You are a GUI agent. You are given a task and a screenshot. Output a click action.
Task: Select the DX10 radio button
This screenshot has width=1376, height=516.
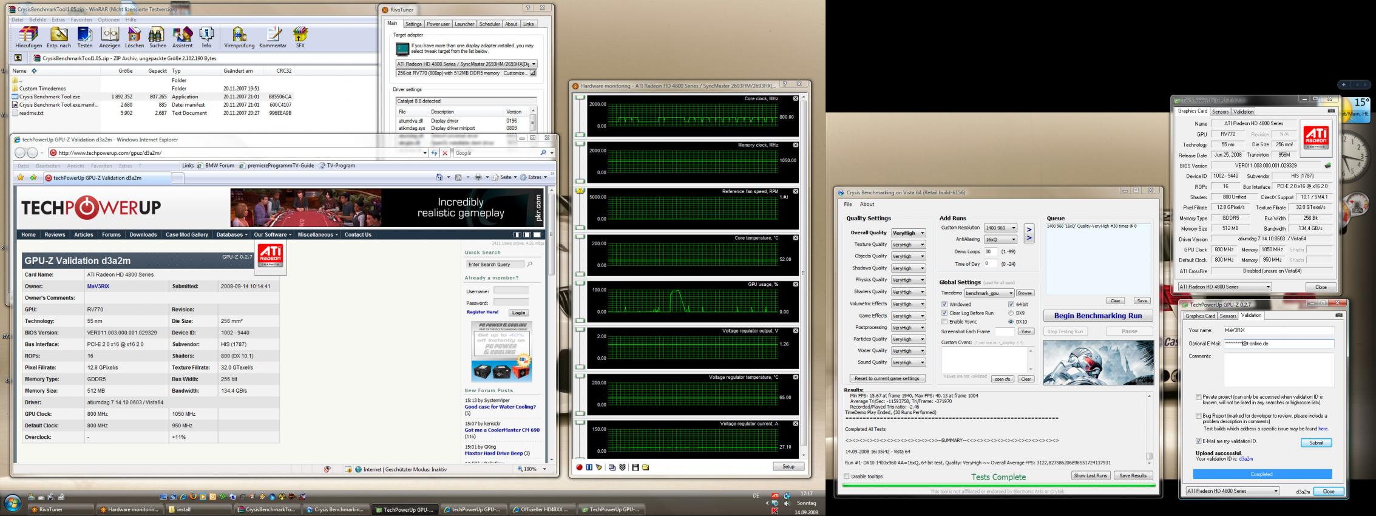tap(1011, 321)
